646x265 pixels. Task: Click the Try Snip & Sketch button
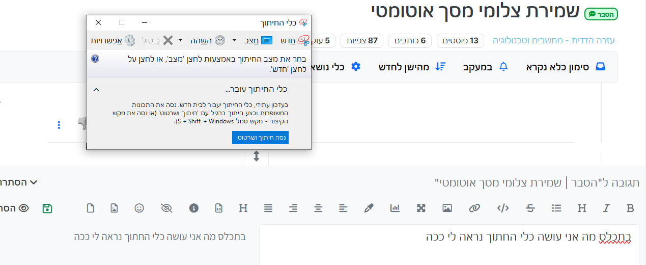[260, 138]
